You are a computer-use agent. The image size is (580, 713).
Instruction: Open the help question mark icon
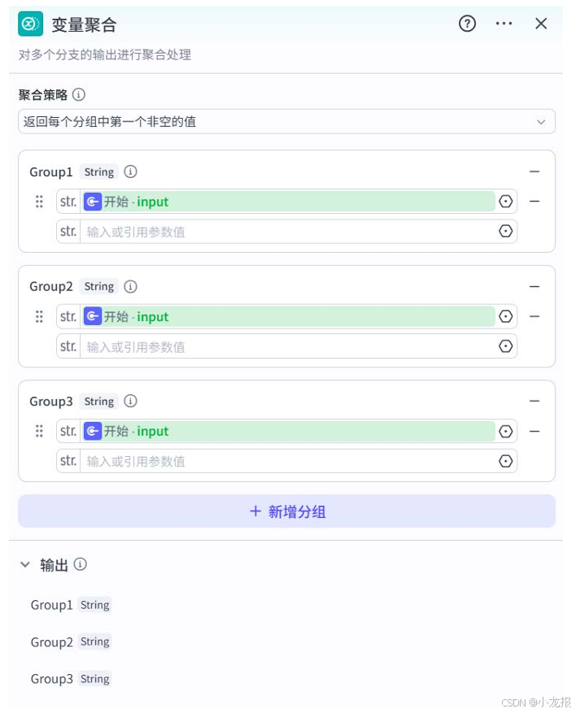[466, 24]
